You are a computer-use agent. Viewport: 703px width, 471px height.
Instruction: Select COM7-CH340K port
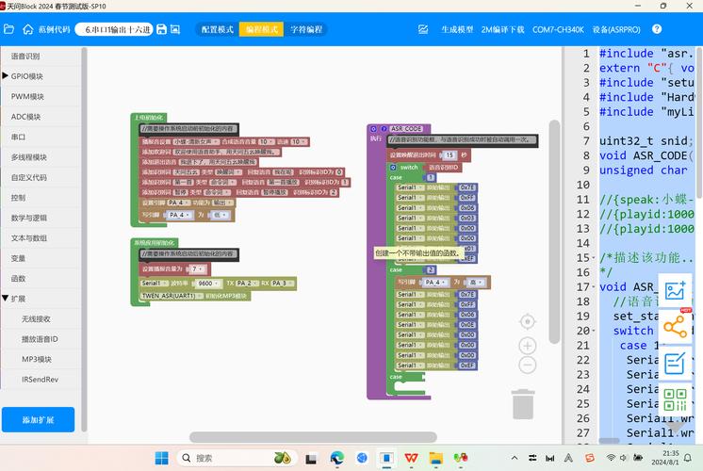[x=558, y=29]
